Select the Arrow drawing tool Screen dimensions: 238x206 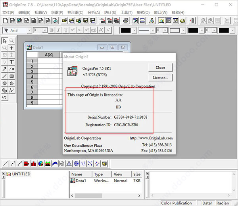pyautogui.click(x=4, y=69)
